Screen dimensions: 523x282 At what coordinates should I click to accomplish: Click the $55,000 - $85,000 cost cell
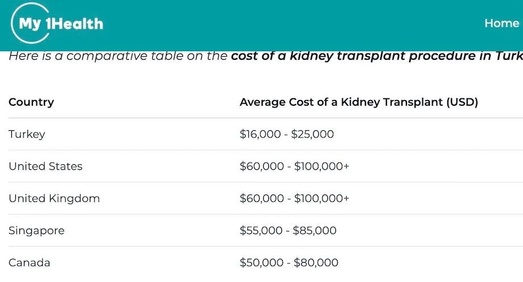pos(288,230)
